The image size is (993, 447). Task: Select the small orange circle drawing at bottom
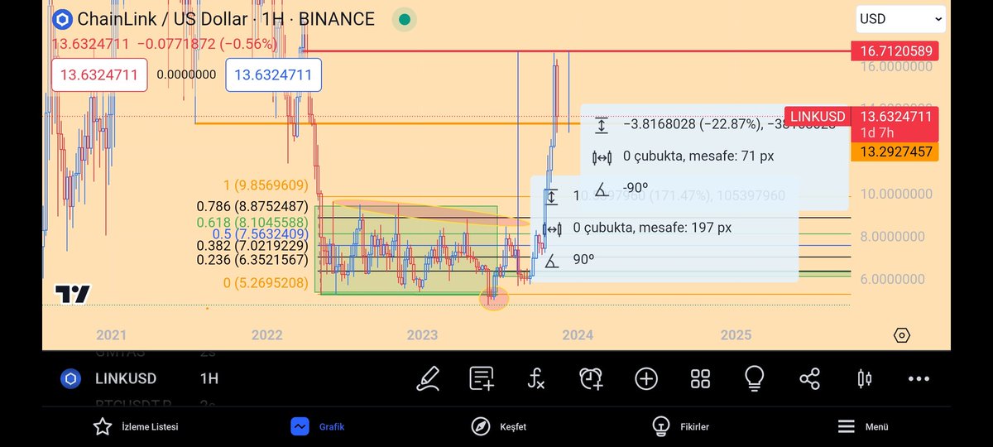click(494, 299)
